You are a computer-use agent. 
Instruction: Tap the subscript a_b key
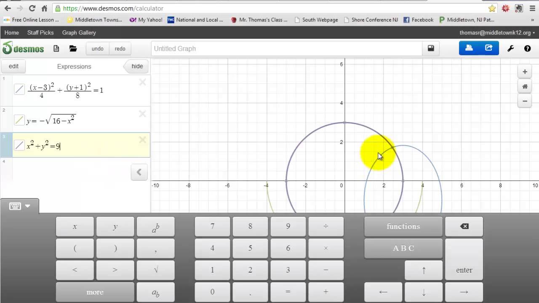(156, 292)
